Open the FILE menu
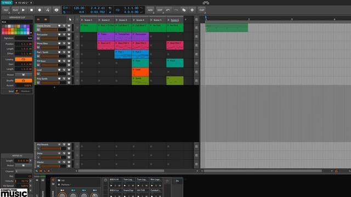Viewport: 351px width, 197px height. (6, 10)
